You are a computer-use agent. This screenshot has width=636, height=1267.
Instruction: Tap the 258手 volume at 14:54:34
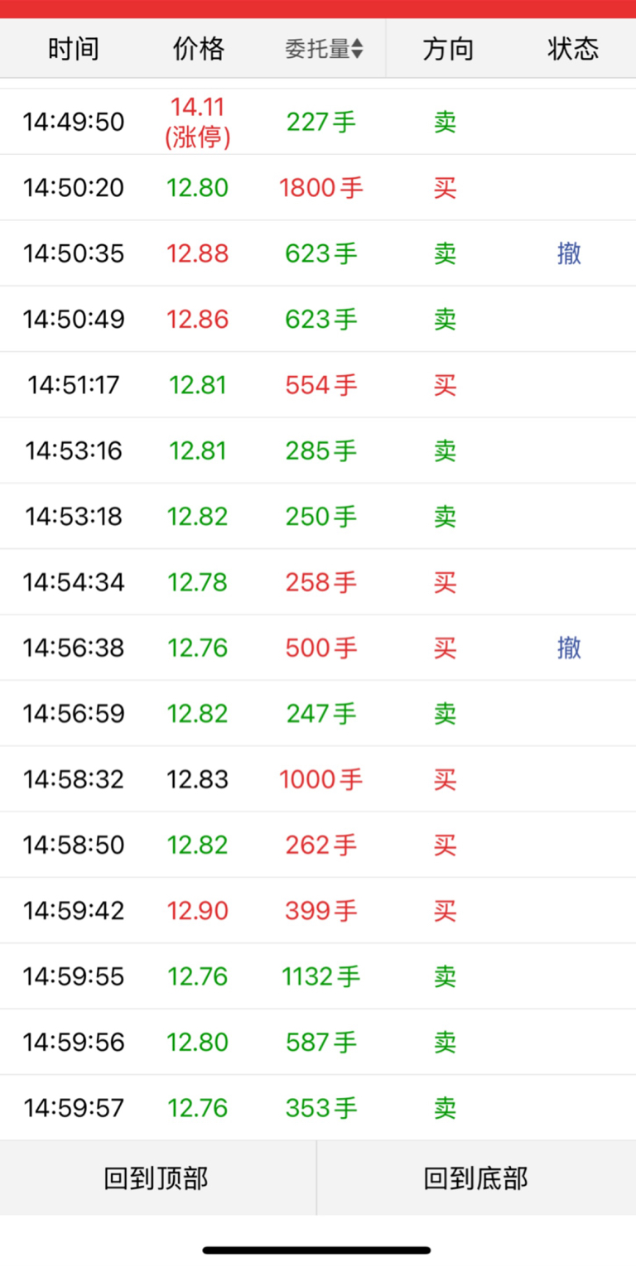pos(321,582)
